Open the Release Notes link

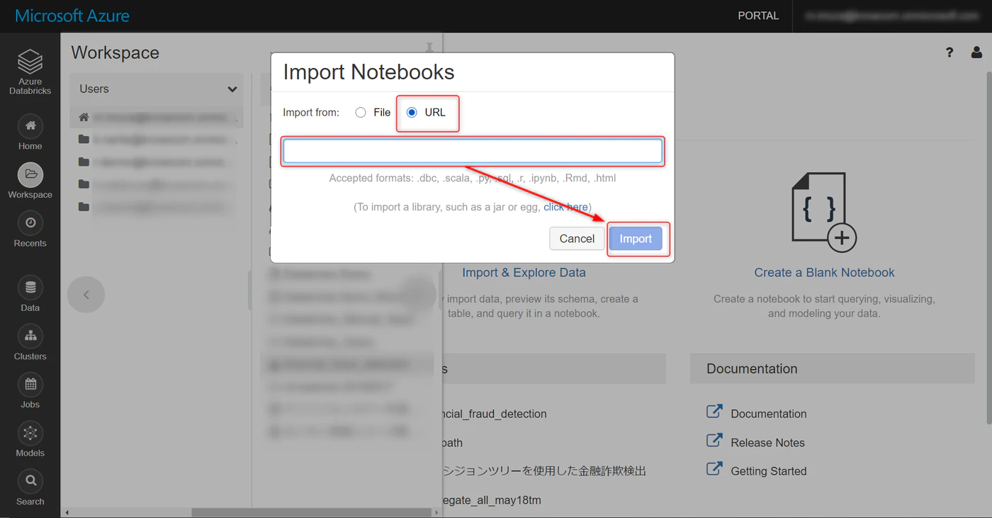point(767,443)
